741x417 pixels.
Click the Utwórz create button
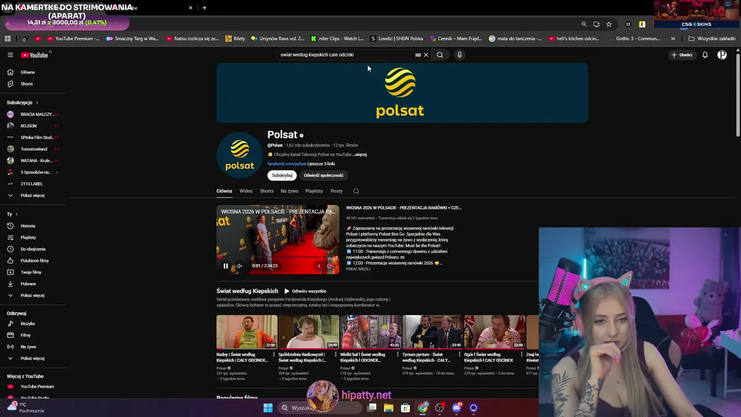click(x=683, y=55)
